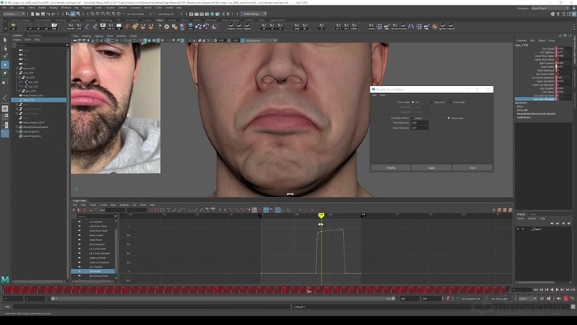Expand the scene_GRP node in Outliner
Viewport: 577px width, 325px height.
click(x=17, y=69)
